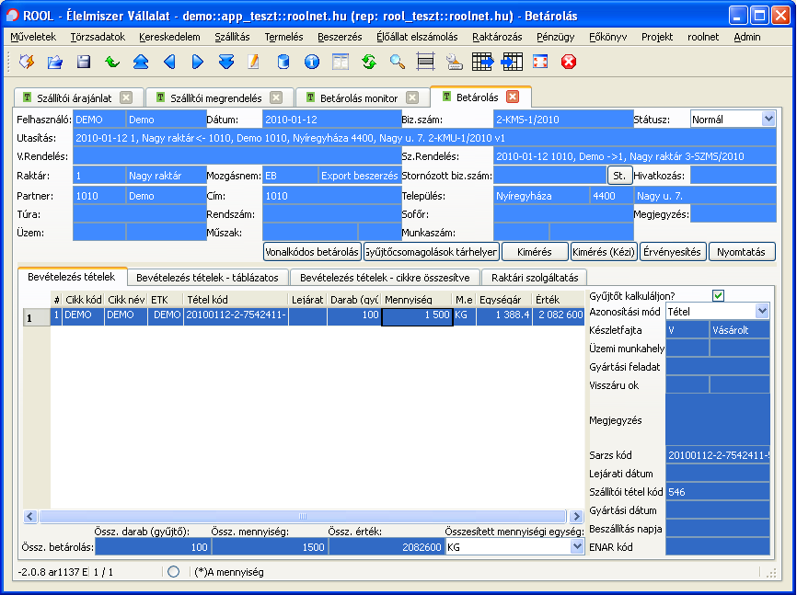The width and height of the screenshot is (797, 595).
Task: Go to previous record with left arrow
Action: coord(168,62)
